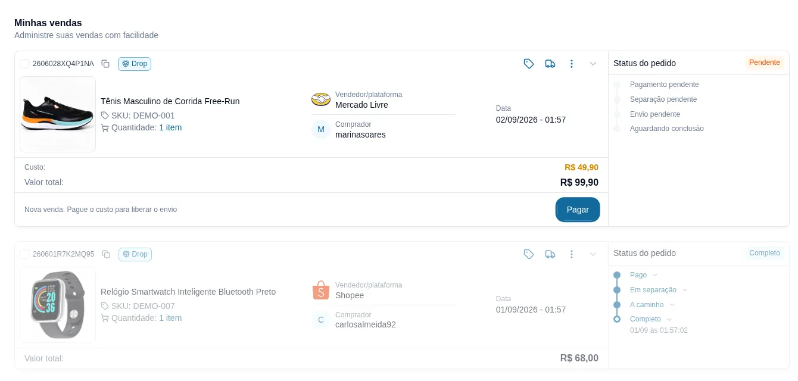Click Aguardando conclusão status step
The image size is (798, 381).
(x=667, y=129)
